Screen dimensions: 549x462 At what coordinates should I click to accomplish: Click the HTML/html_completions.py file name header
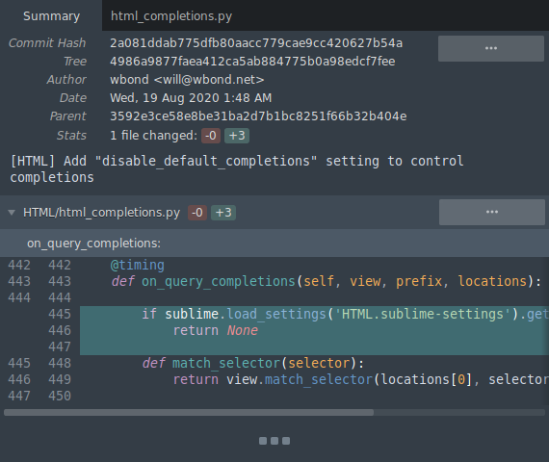[101, 213]
